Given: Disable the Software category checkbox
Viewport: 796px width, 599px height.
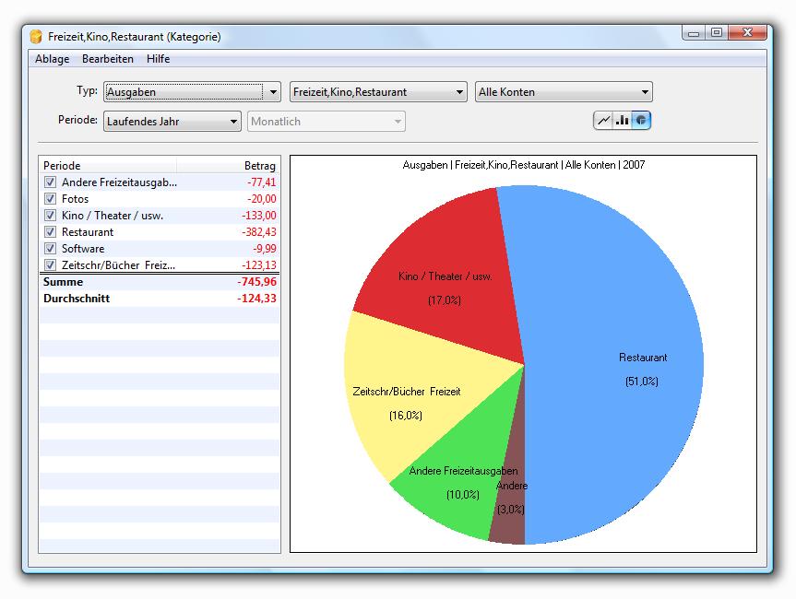Looking at the screenshot, I should [x=50, y=249].
